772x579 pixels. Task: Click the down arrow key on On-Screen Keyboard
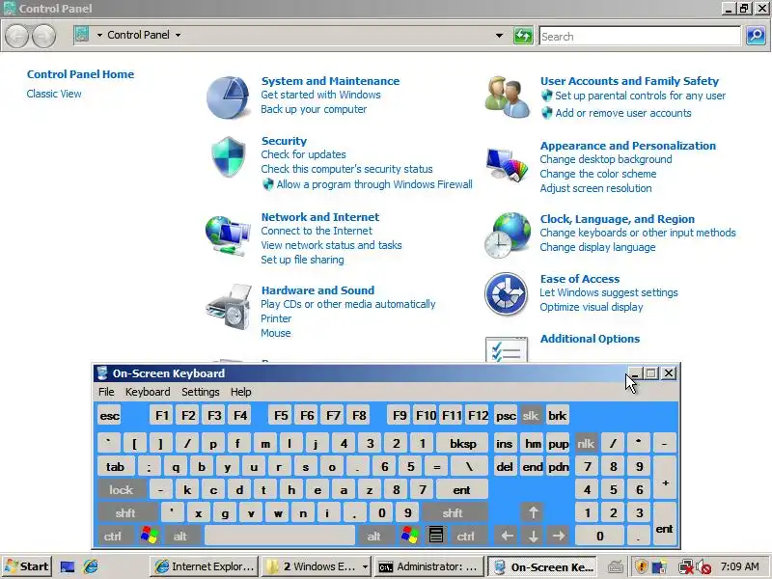pos(534,536)
